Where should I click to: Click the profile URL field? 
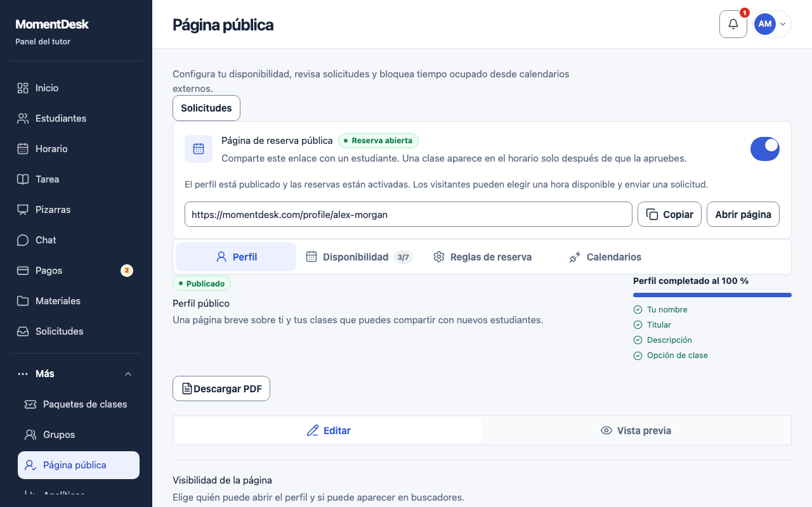pos(409,214)
